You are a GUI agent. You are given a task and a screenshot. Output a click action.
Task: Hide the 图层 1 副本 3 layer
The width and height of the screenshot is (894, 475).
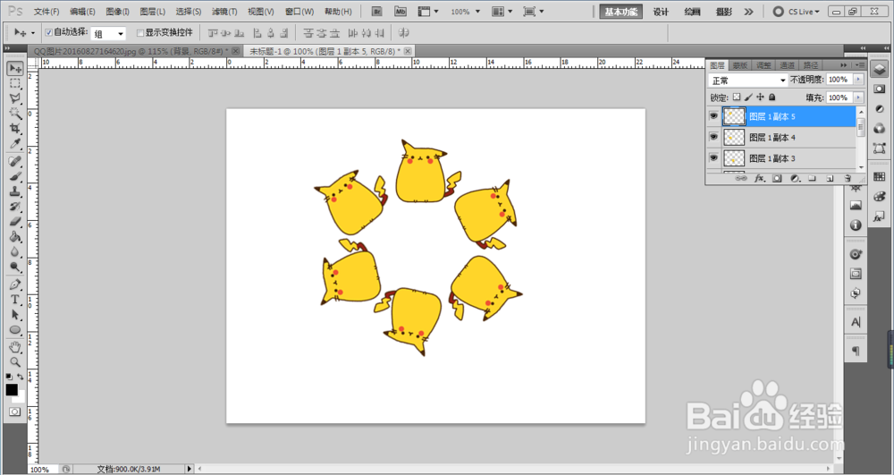tap(713, 158)
